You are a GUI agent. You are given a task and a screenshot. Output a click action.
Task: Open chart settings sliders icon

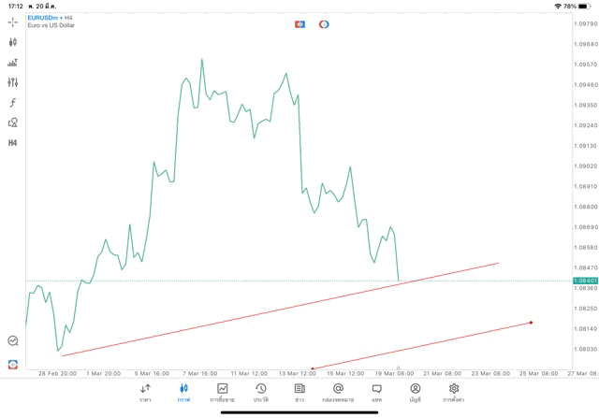(13, 82)
